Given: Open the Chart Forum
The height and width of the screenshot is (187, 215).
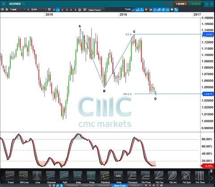Looking at the screenshot, I should click(x=95, y=10).
